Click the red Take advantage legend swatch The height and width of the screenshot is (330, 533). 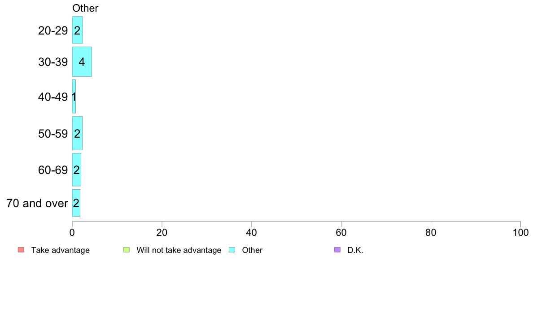click(21, 250)
